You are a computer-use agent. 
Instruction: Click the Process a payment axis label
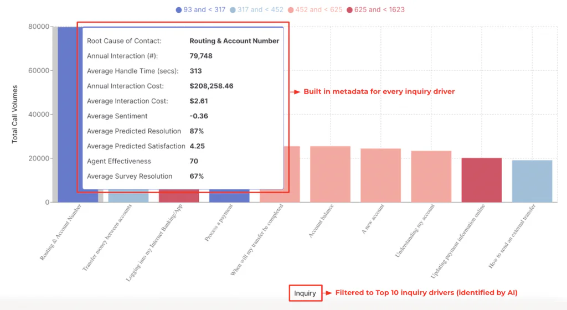(218, 223)
